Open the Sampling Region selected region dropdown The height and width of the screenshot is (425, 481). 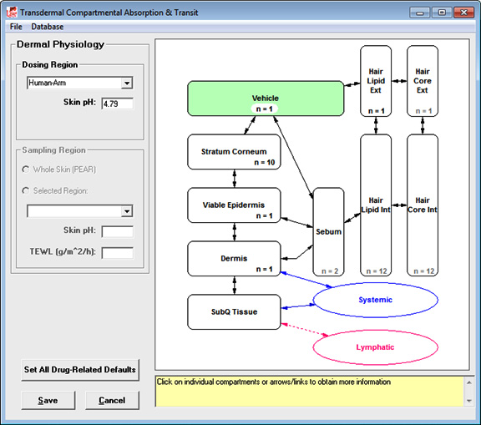(x=126, y=211)
